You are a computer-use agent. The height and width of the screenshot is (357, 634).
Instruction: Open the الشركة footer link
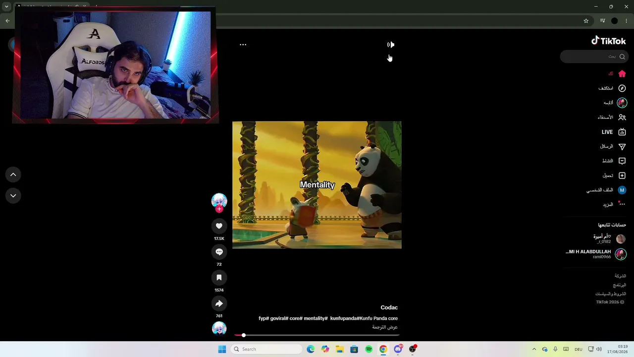(x=620, y=276)
